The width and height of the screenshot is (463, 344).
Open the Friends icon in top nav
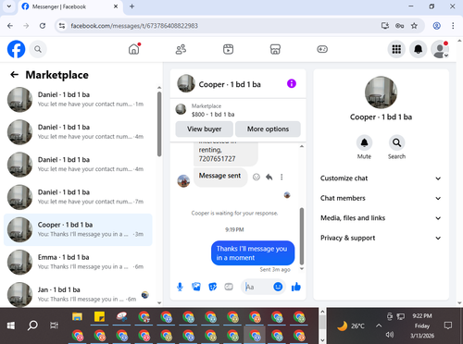[x=181, y=49]
